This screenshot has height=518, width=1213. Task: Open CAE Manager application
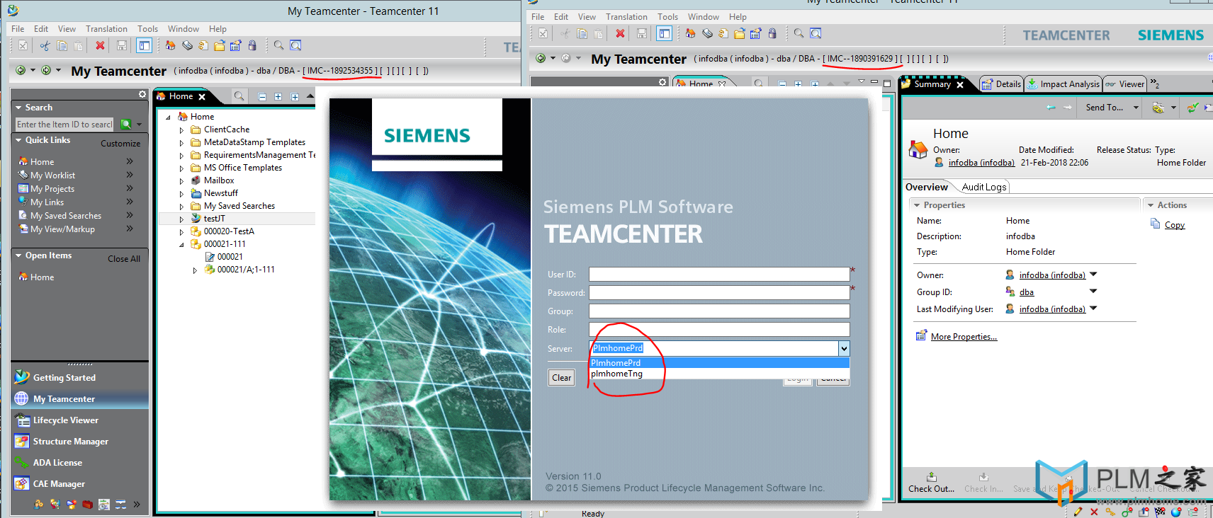coord(59,484)
